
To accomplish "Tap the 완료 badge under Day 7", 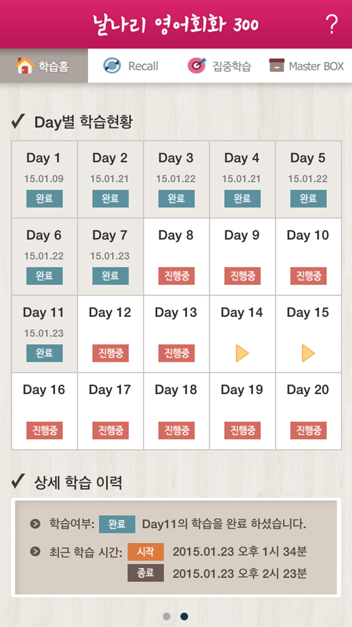I will 111,276.
